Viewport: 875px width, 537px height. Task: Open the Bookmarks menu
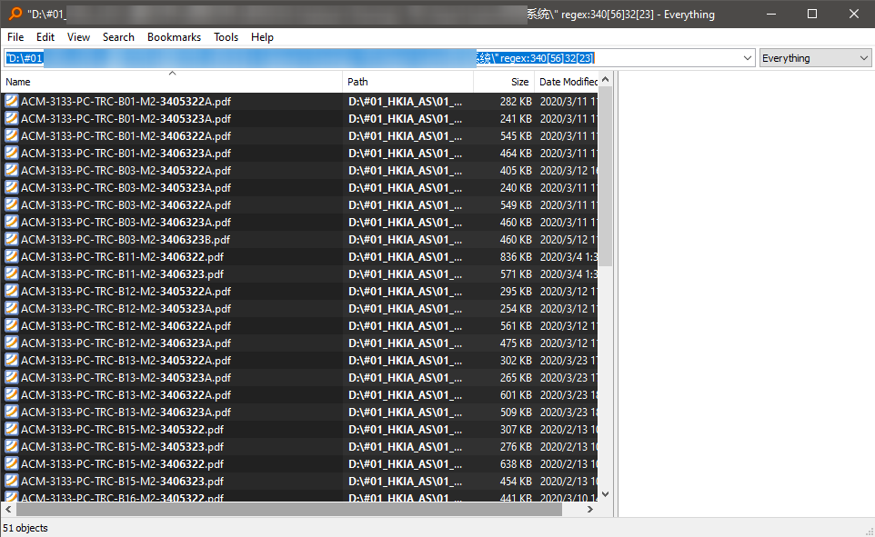coord(174,37)
